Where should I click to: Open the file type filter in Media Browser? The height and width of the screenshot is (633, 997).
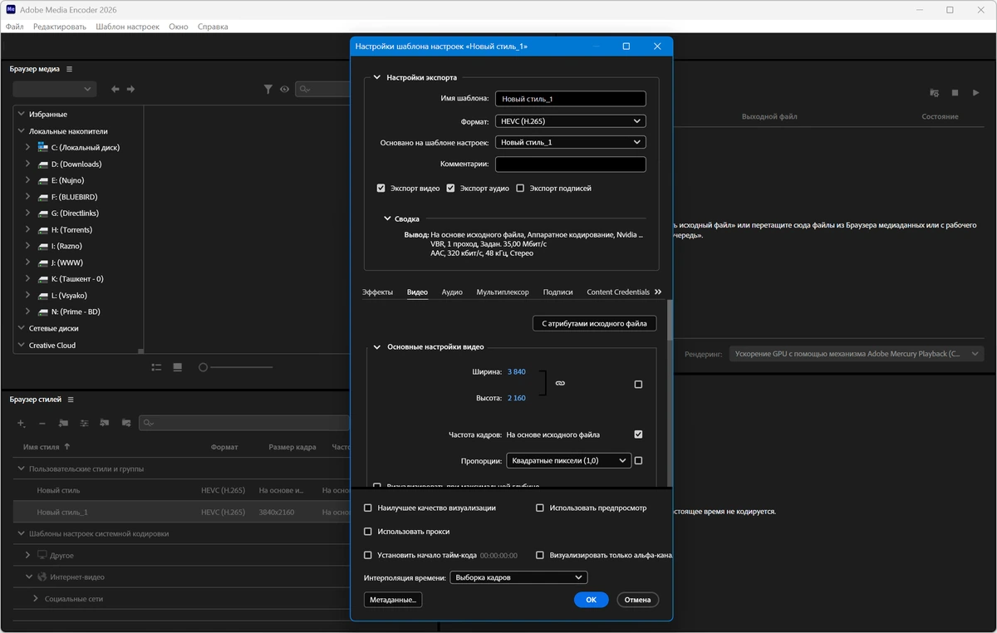(x=268, y=89)
